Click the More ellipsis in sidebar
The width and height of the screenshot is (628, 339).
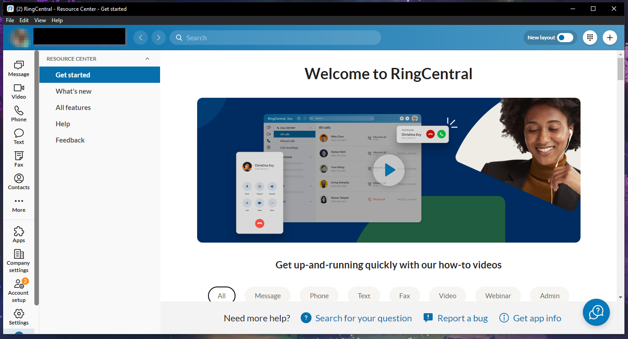click(x=19, y=205)
